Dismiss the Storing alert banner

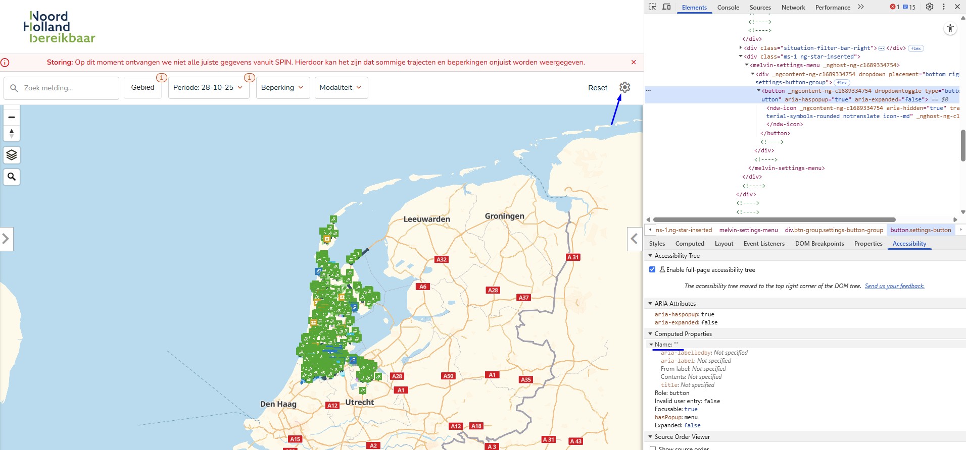[634, 62]
